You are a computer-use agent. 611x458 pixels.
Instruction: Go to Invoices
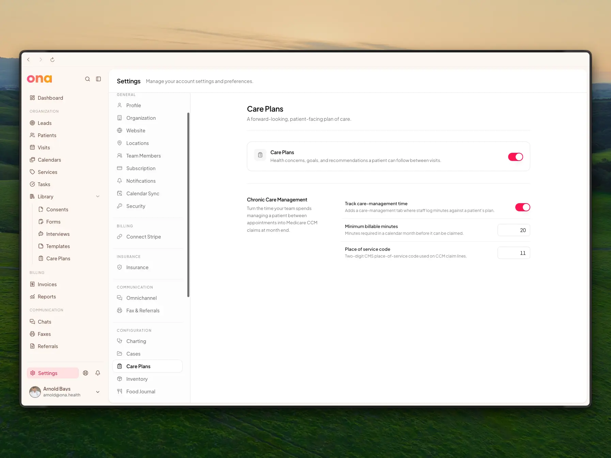coord(65,284)
